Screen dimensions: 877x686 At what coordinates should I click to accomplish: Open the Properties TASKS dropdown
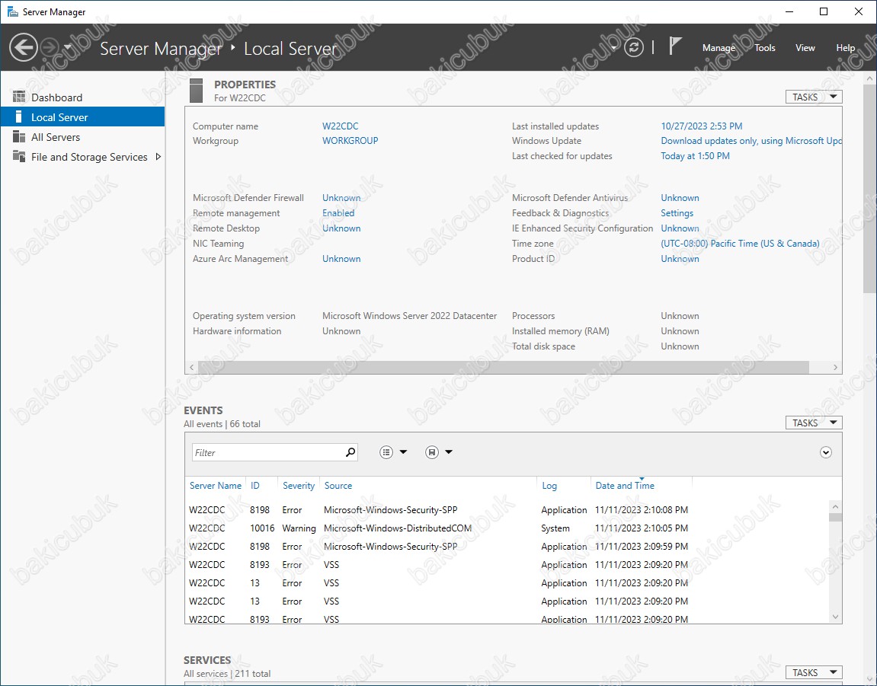click(814, 97)
